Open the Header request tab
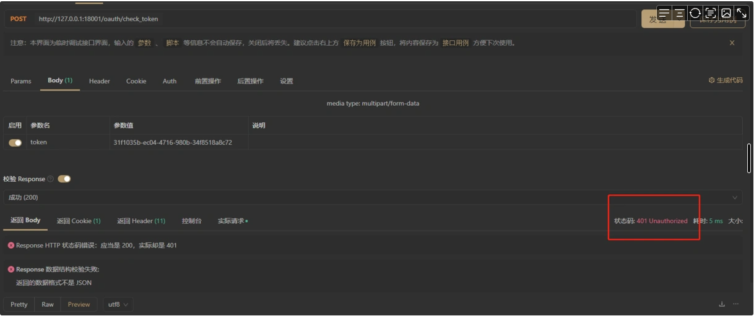Viewport: 754px width, 316px height. (100, 81)
